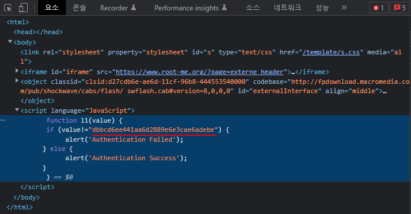Image resolution: width=411 pixels, height=214 pixels.
Task: Open the Recorder tab
Action: pyautogui.click(x=118, y=8)
